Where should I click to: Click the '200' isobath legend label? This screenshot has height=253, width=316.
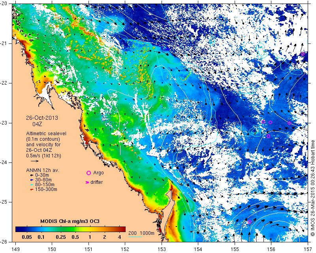132,233
